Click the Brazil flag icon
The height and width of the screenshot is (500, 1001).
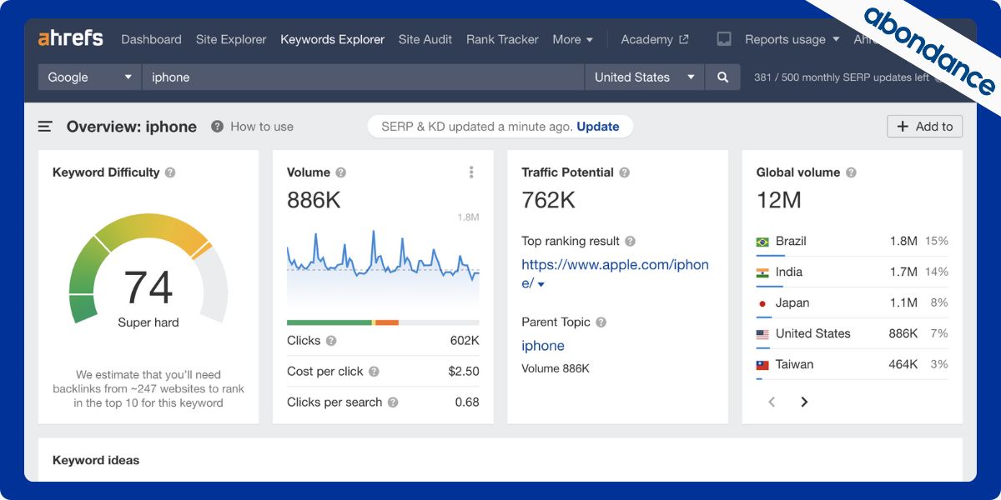coord(762,242)
